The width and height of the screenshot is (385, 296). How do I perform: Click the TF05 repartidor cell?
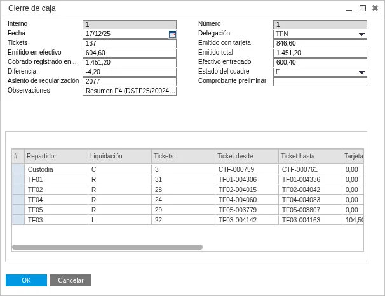pyautogui.click(x=57, y=210)
